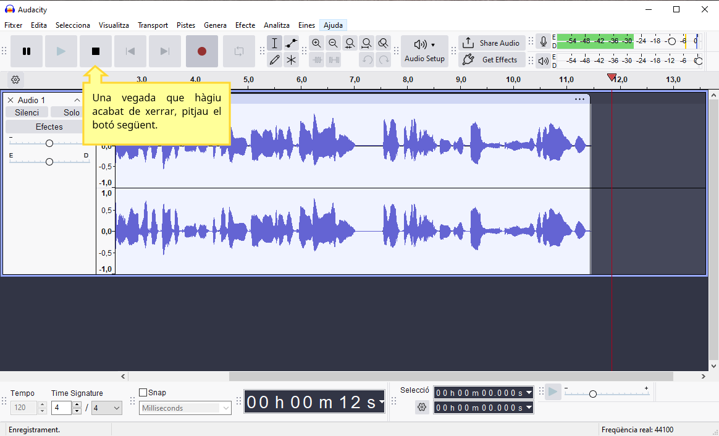The image size is (719, 436).
Task: Open the Visualitza menu
Action: pos(114,25)
